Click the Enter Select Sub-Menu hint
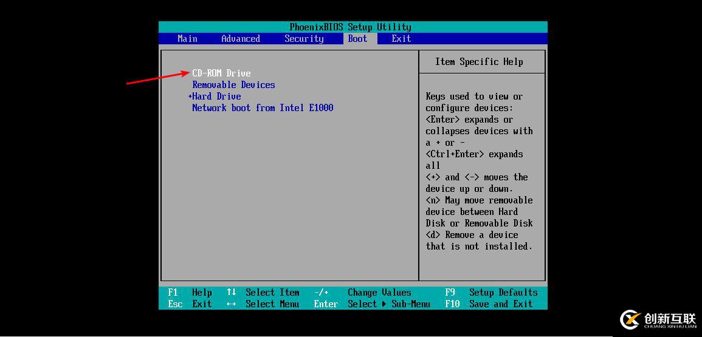Image resolution: width=702 pixels, height=337 pixels. pos(371,304)
